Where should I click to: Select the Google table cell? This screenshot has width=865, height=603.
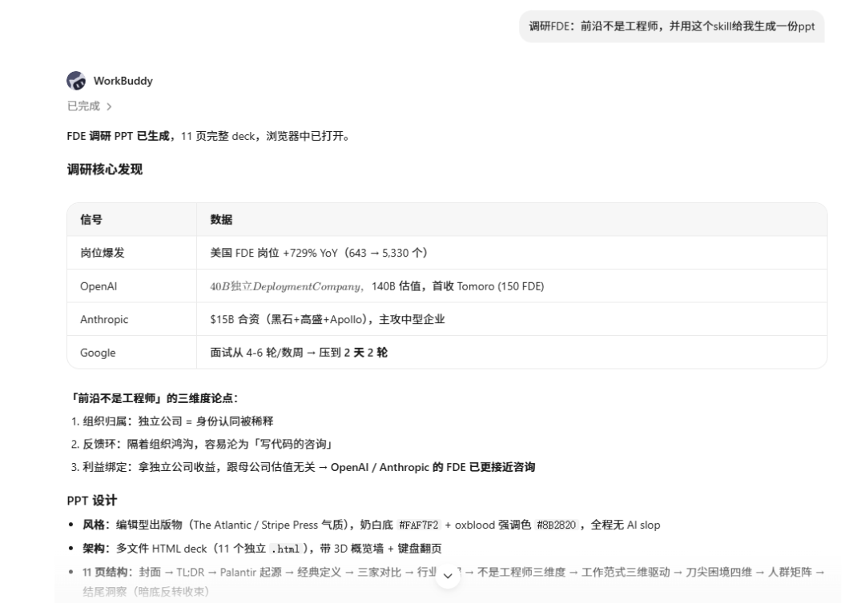(x=132, y=353)
